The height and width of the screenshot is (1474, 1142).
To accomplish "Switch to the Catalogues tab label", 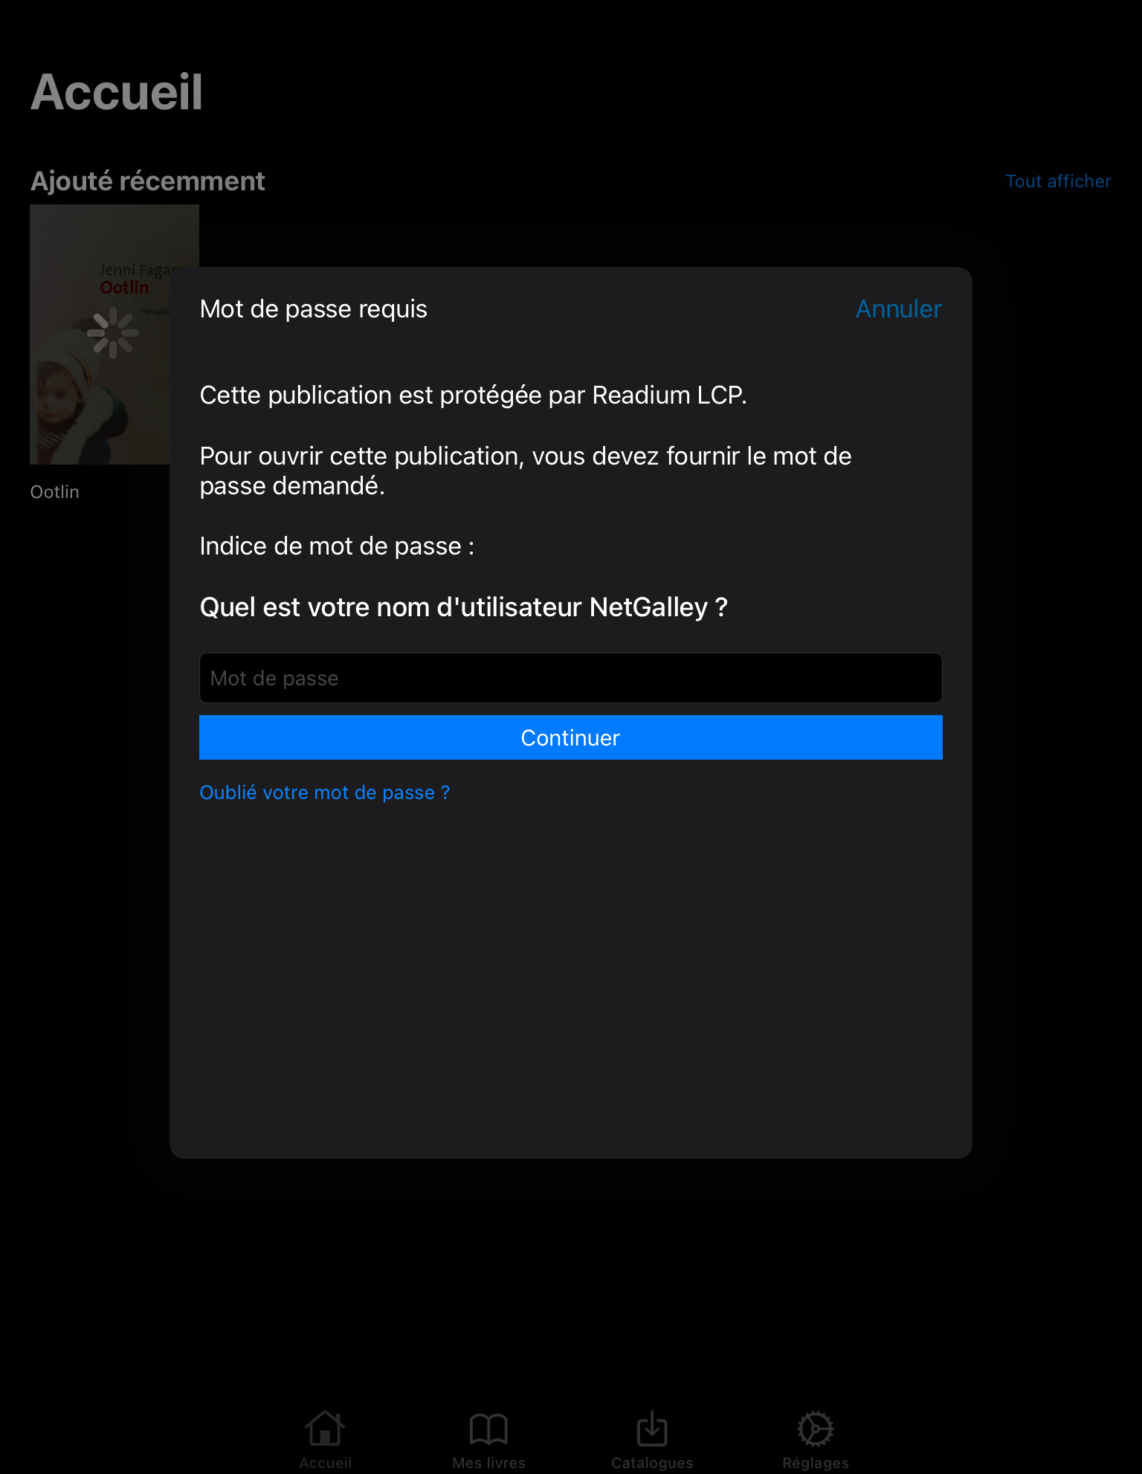I will [x=652, y=1462].
